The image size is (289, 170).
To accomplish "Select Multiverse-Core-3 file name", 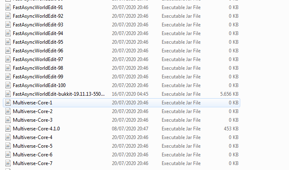I will [33, 120].
